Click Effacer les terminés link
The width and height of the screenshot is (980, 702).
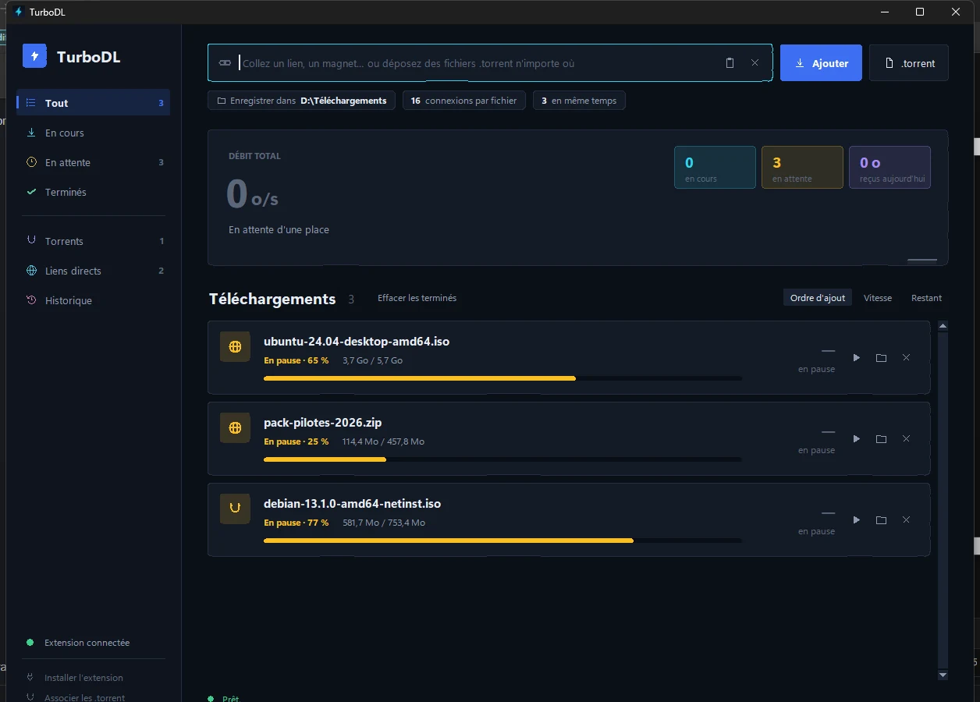click(417, 298)
